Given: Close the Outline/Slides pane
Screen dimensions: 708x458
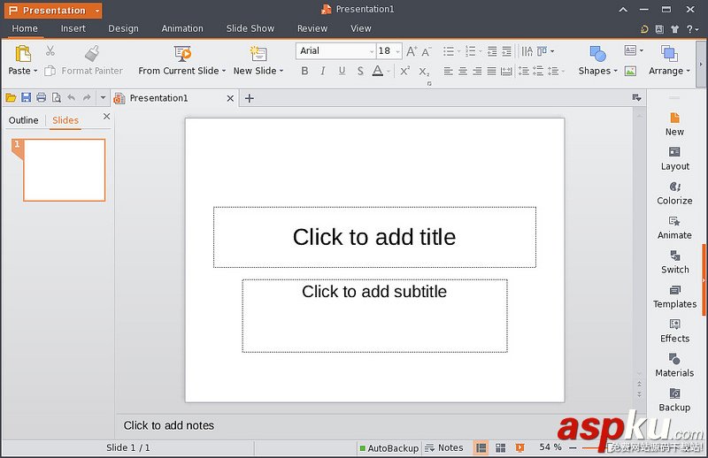Looking at the screenshot, I should coord(106,117).
